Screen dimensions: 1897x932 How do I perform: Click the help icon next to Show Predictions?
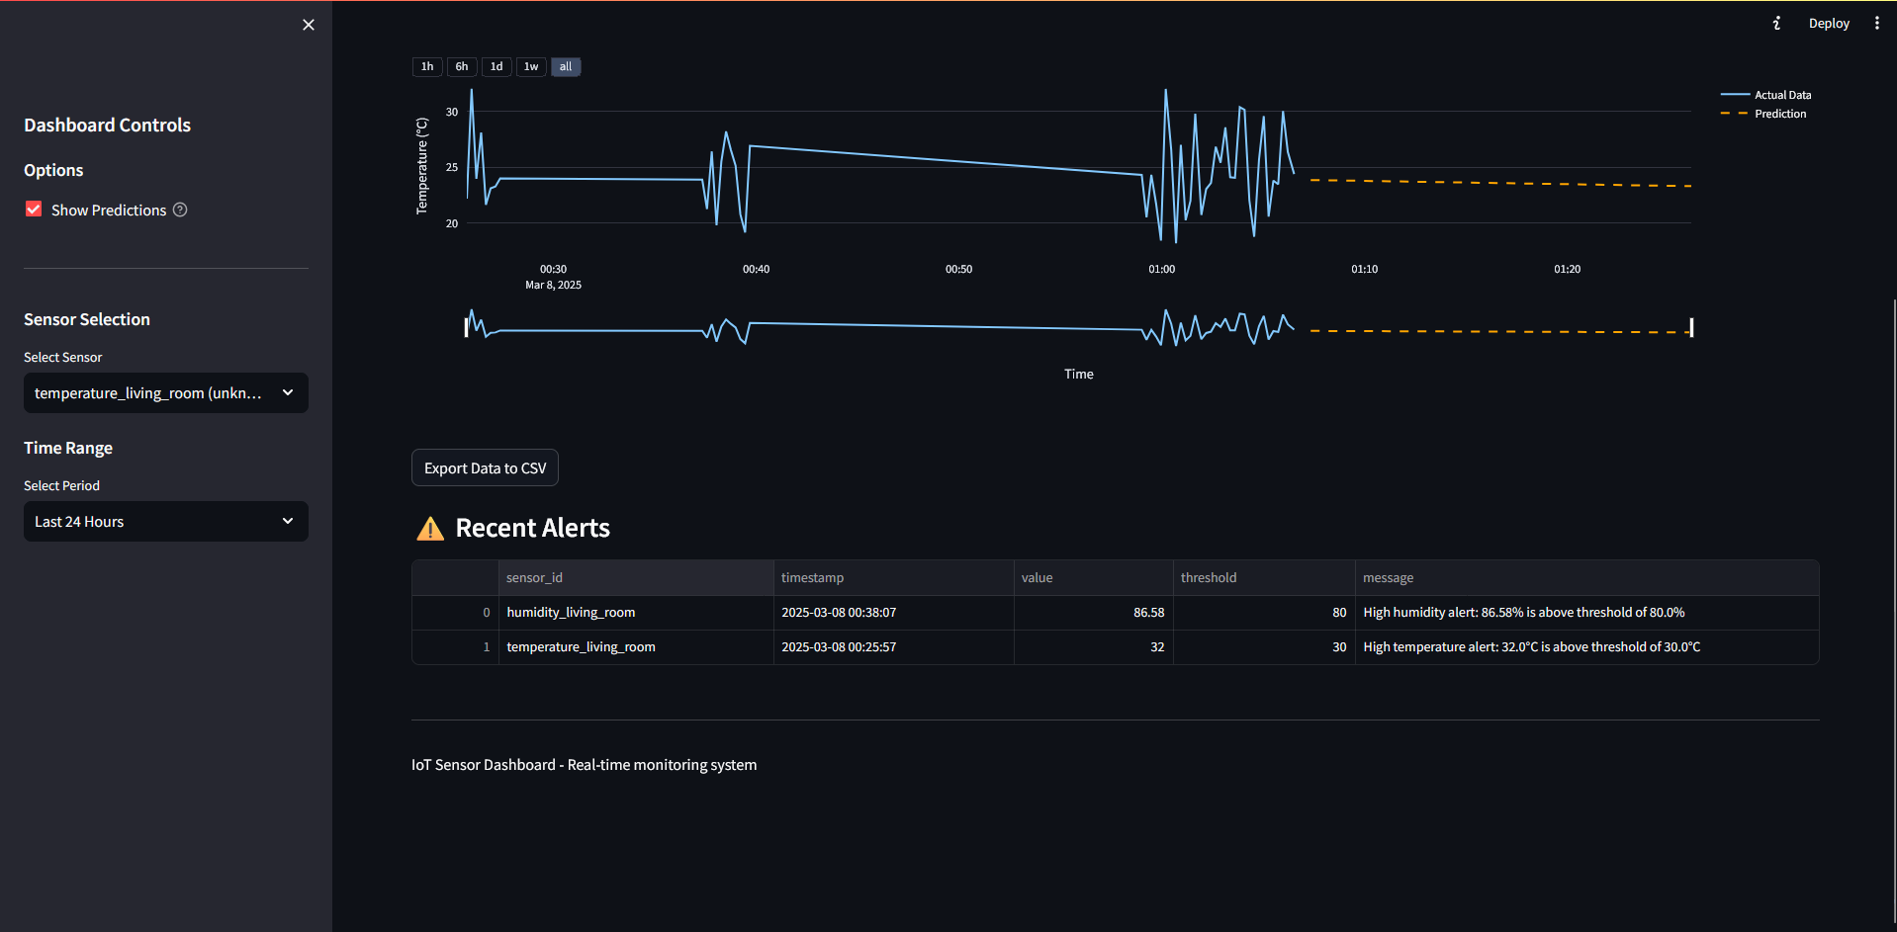point(179,210)
